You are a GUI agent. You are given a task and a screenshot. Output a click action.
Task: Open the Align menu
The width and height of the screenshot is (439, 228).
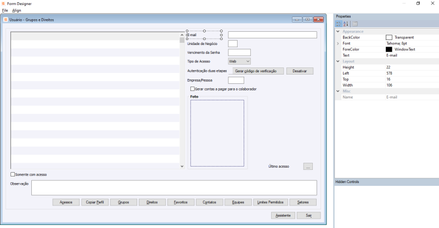click(x=16, y=10)
